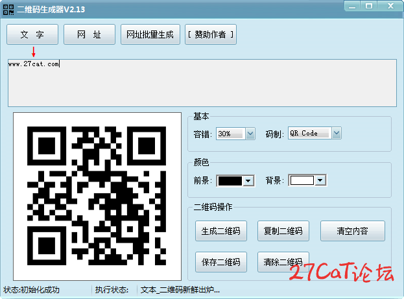This screenshot has height=299, width=404.
Task: Click into the text input containing www.27cat.com
Action: [202, 83]
